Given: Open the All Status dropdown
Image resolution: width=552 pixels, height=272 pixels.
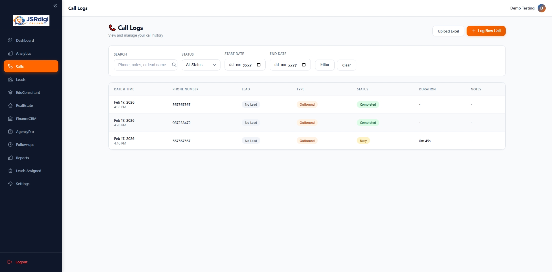Looking at the screenshot, I should click(x=201, y=65).
